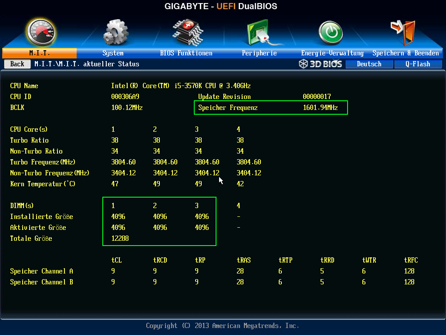This screenshot has width=446, height=335.
Task: Select core 1 temperature value 47
Action: click(x=115, y=184)
